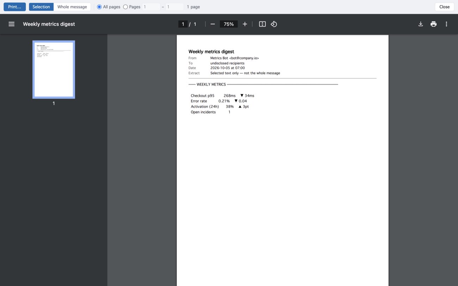The height and width of the screenshot is (286, 458).
Task: Click the 'WEEKLY METRICS' section heading
Action: pyautogui.click(x=211, y=85)
